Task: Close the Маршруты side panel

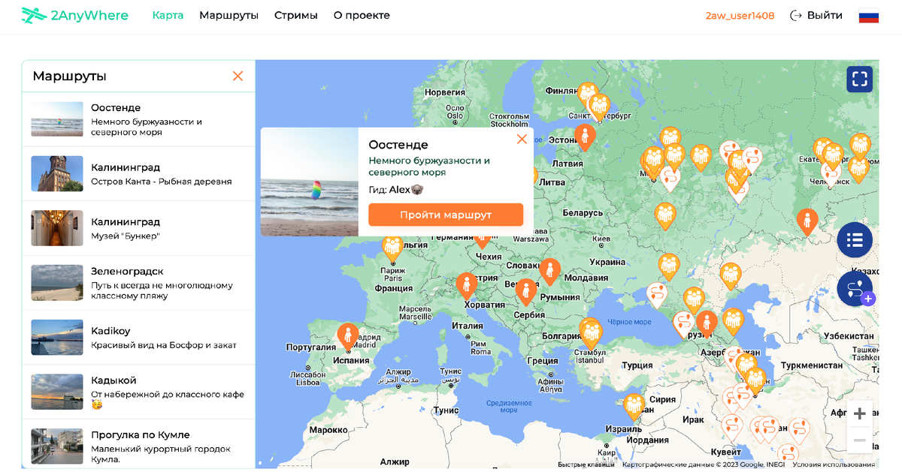Action: click(x=238, y=76)
